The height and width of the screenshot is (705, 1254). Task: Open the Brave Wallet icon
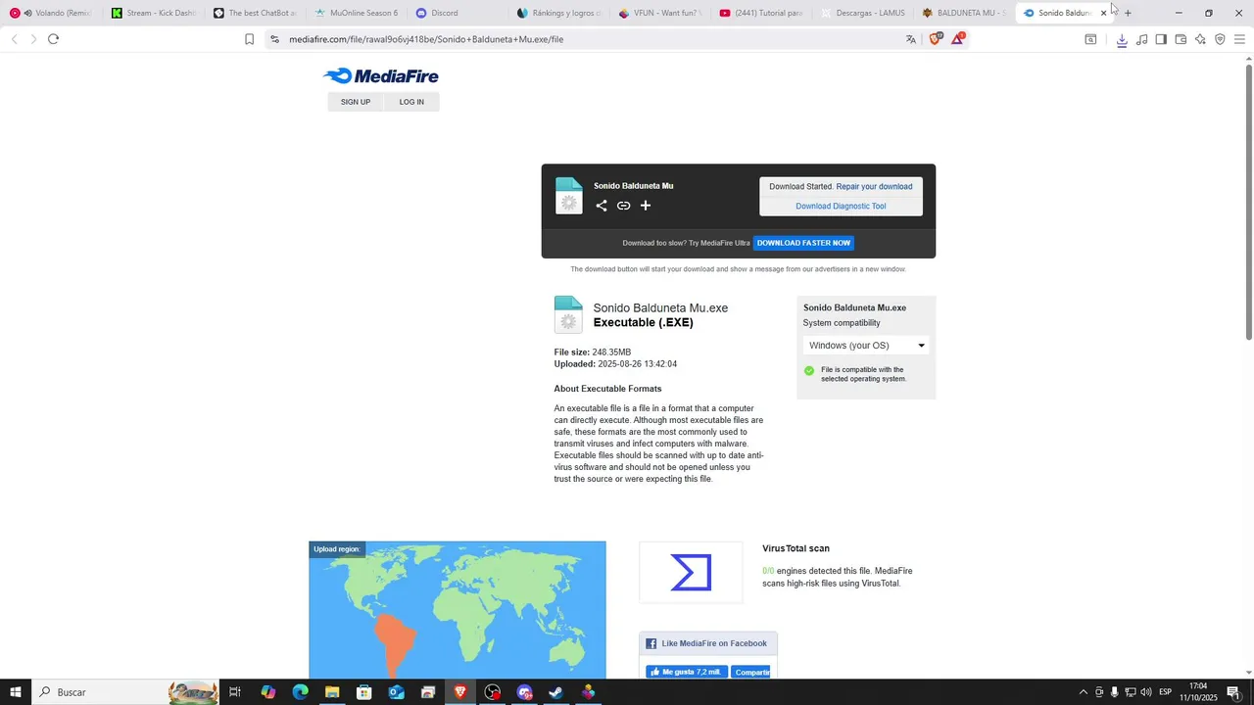point(1181,39)
